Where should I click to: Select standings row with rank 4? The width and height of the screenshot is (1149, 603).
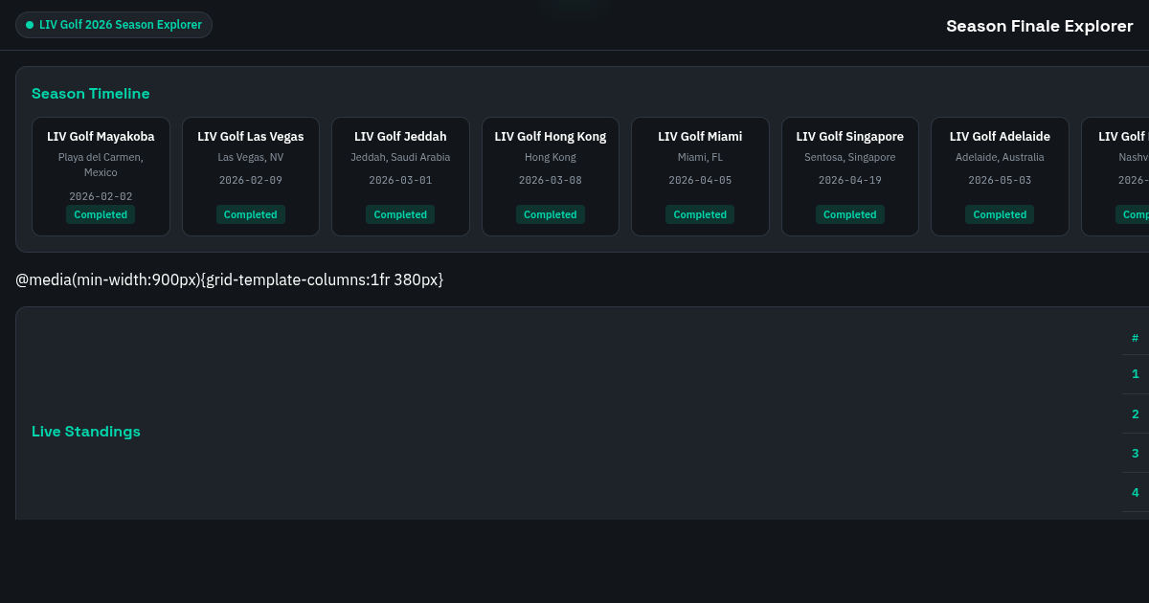[x=1136, y=492]
